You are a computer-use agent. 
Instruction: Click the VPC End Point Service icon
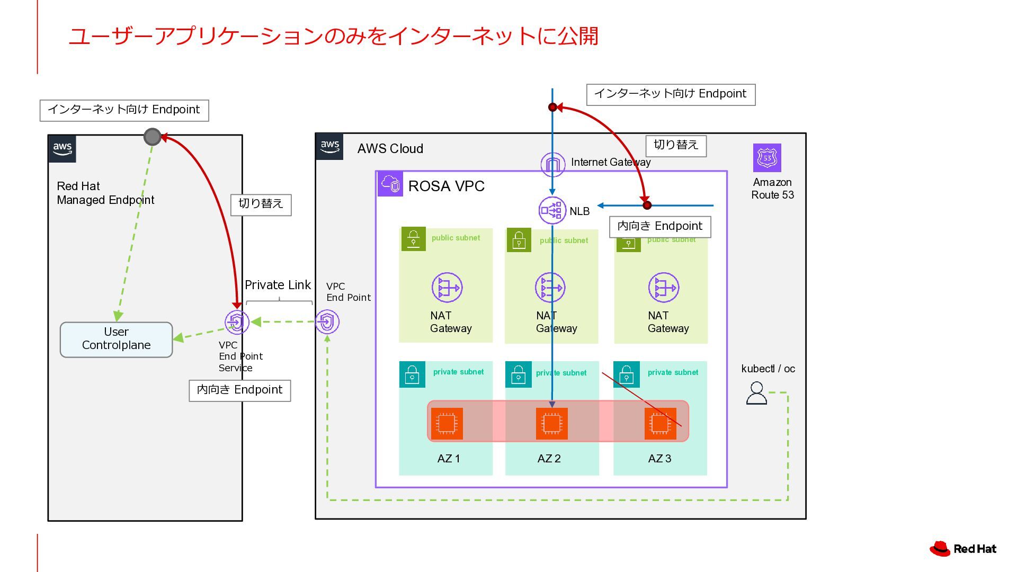click(236, 322)
